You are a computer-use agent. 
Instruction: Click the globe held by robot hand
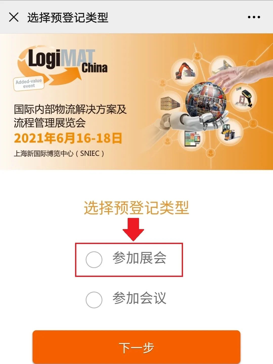click(206, 100)
